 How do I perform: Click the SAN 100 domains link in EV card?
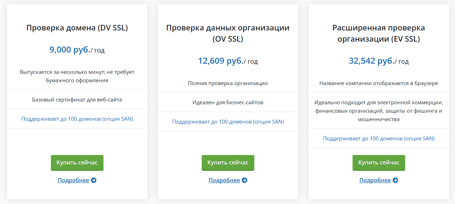379,139
